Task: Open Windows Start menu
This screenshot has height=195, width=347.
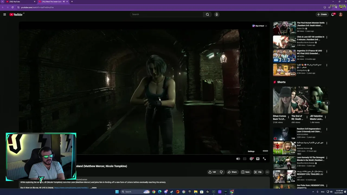Action: pyautogui.click(x=117, y=192)
